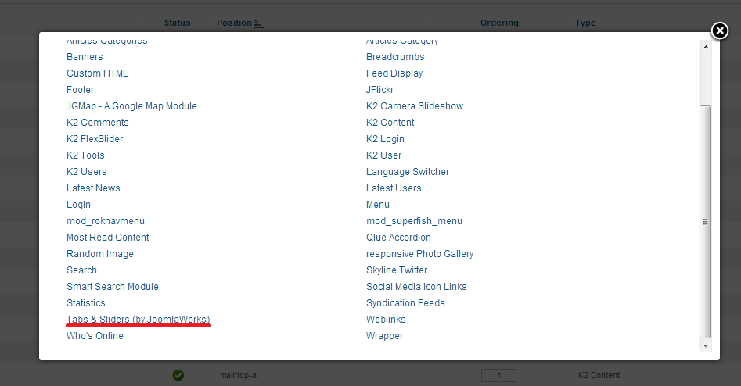Open the Breadcrumbs module type
Viewport: 741px width, 386px height.
pyautogui.click(x=395, y=57)
